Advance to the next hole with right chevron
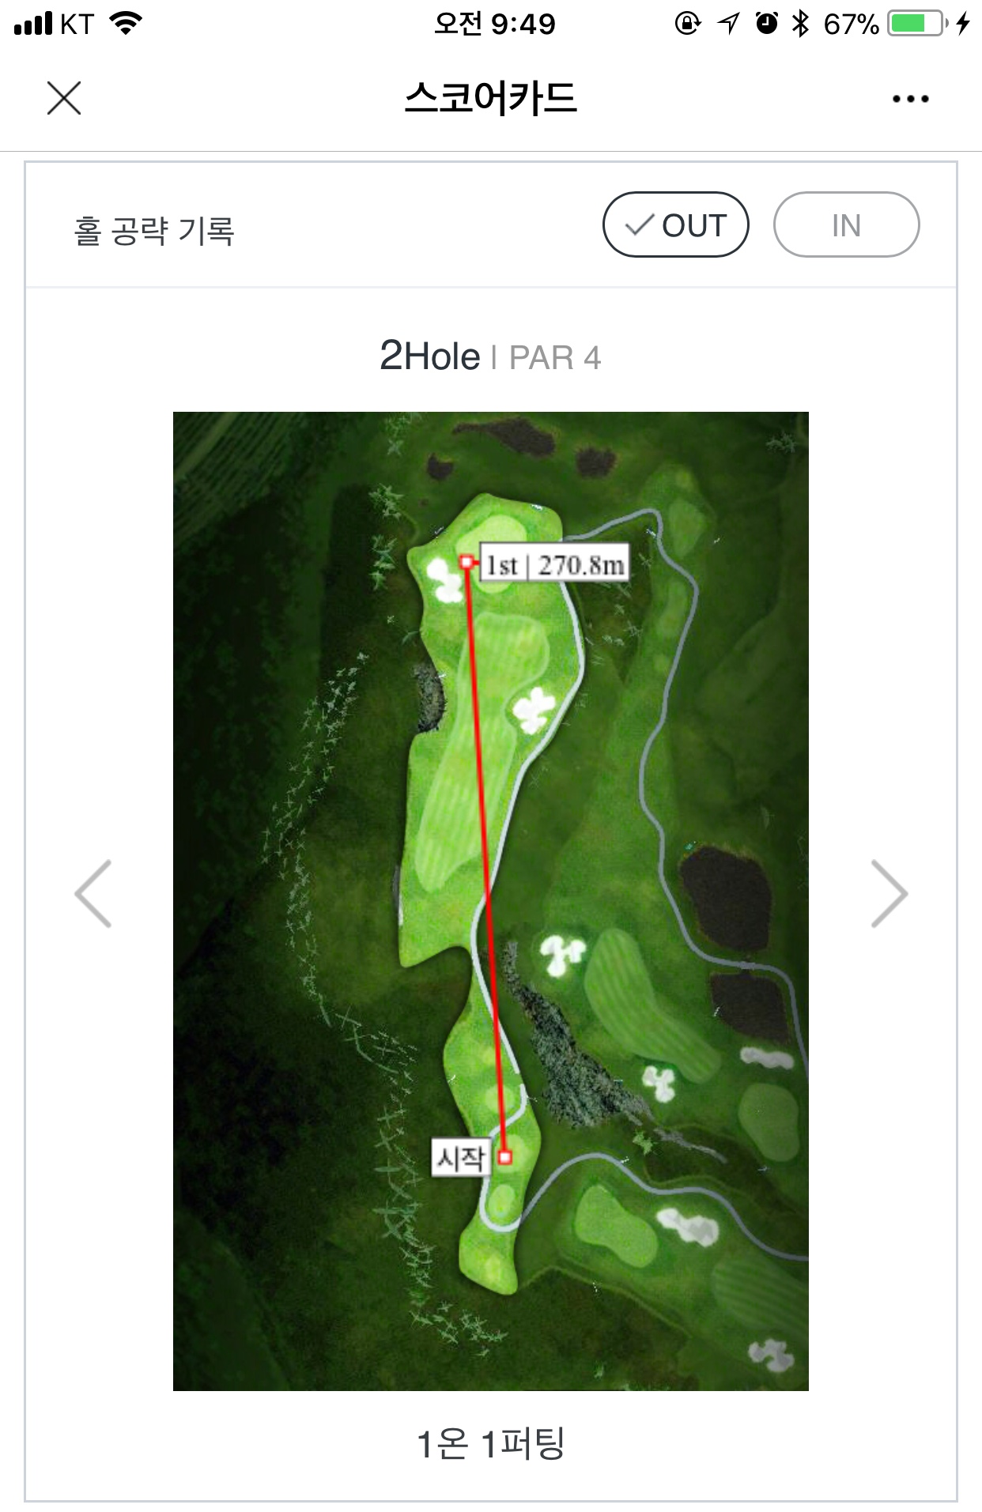The image size is (982, 1512). pos(889,893)
